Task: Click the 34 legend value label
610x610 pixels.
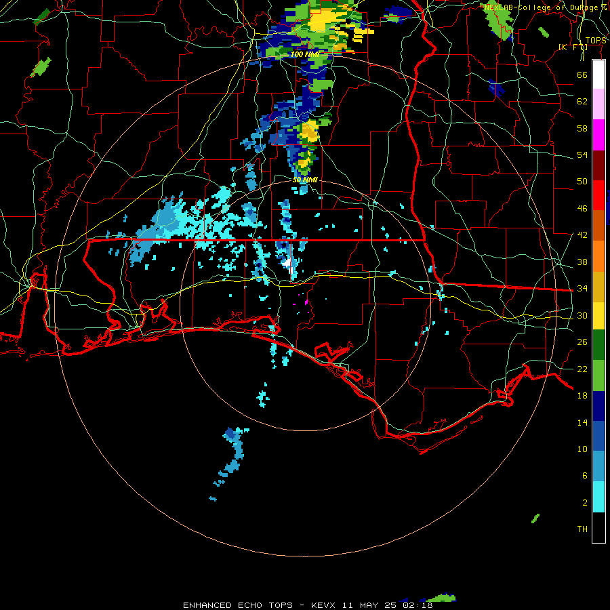Action: coord(582,288)
